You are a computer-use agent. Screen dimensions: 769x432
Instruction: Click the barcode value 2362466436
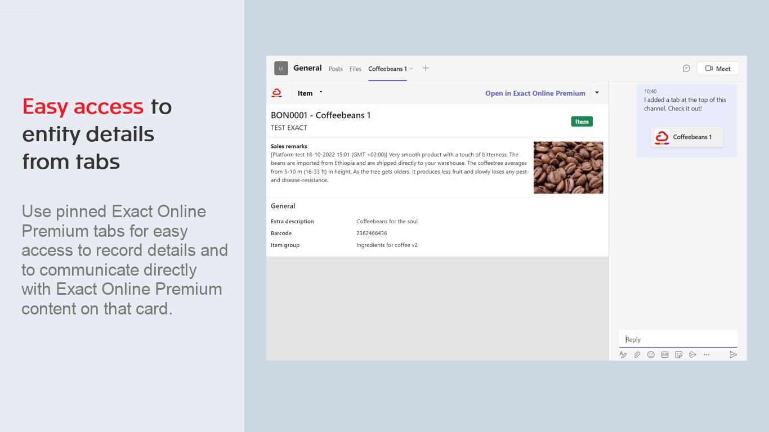(372, 233)
